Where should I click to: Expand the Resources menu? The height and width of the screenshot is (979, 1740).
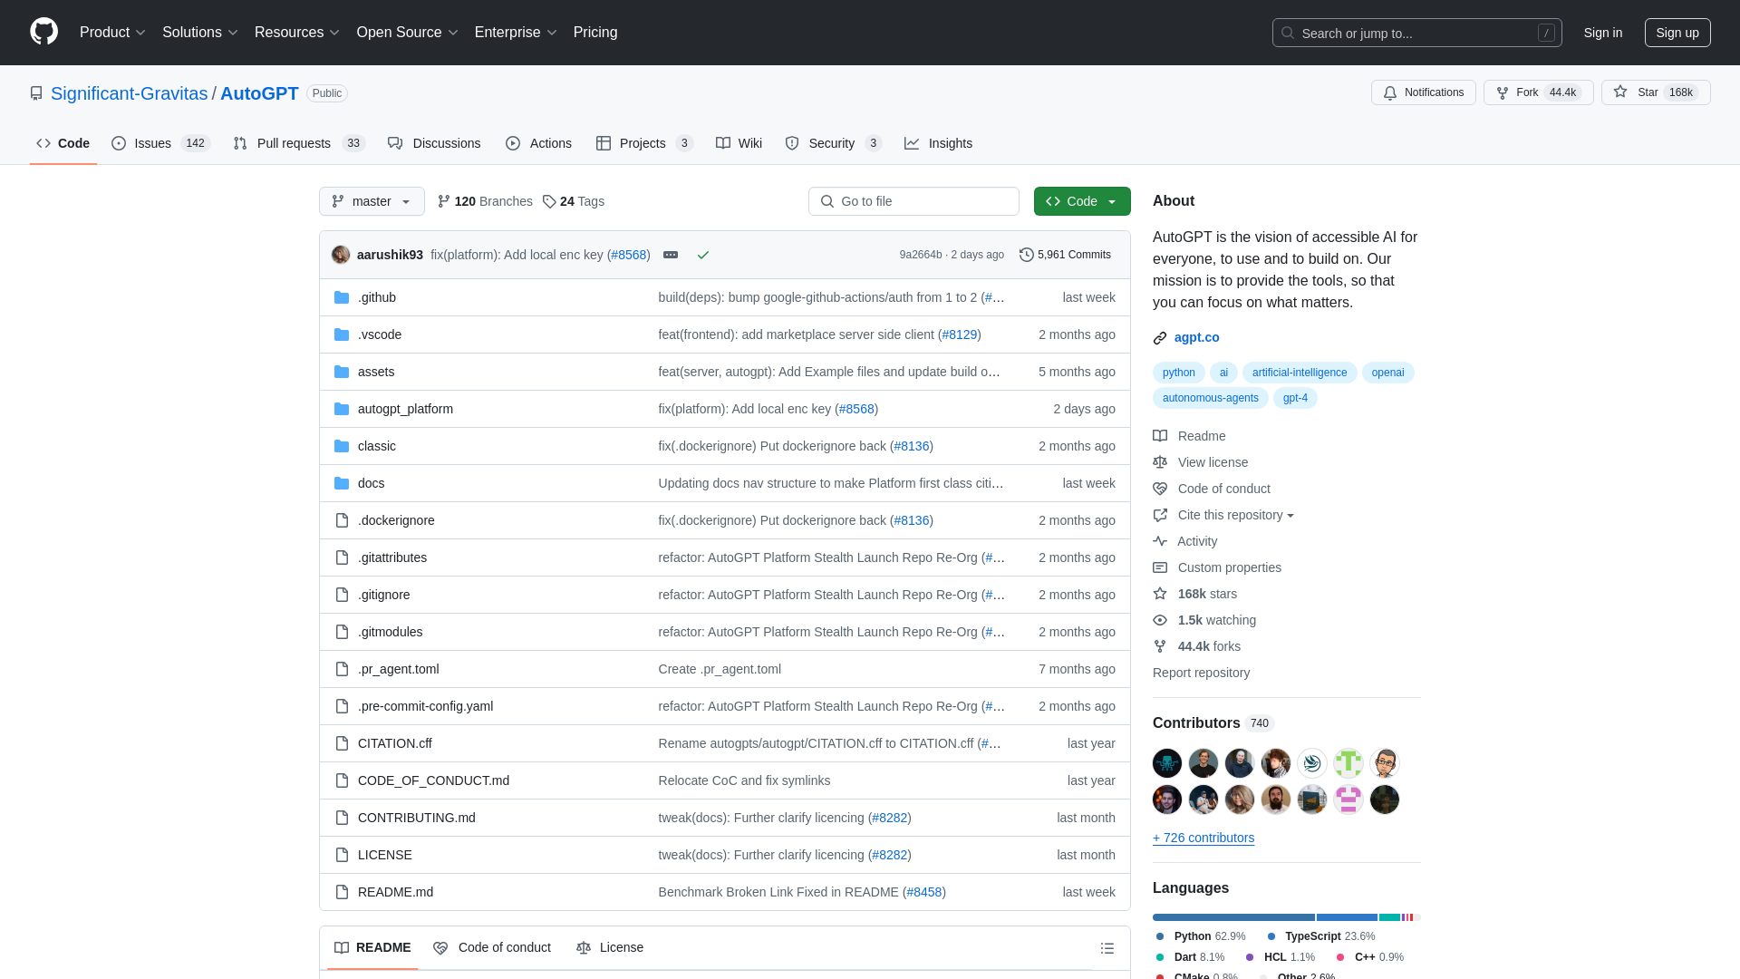(297, 33)
